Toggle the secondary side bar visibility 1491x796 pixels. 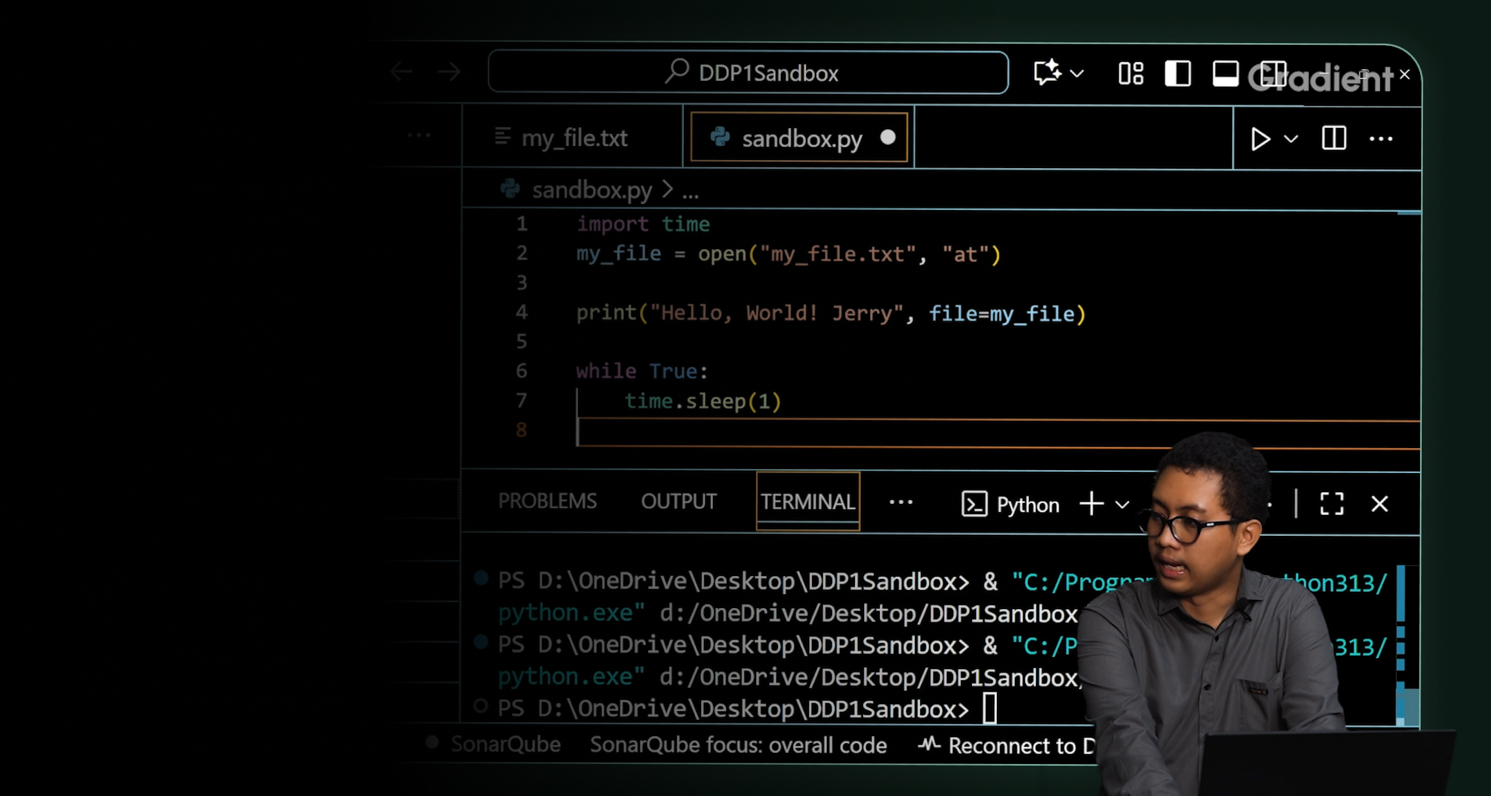(x=1273, y=73)
